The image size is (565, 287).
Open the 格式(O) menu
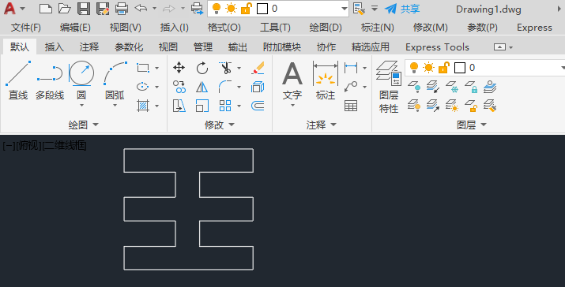coord(224,28)
